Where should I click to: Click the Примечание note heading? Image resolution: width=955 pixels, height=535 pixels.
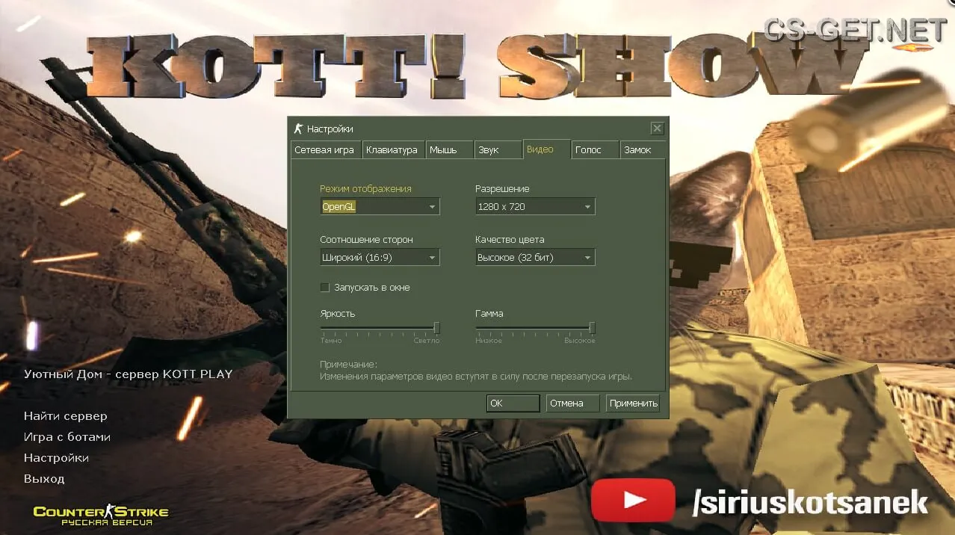[348, 365]
